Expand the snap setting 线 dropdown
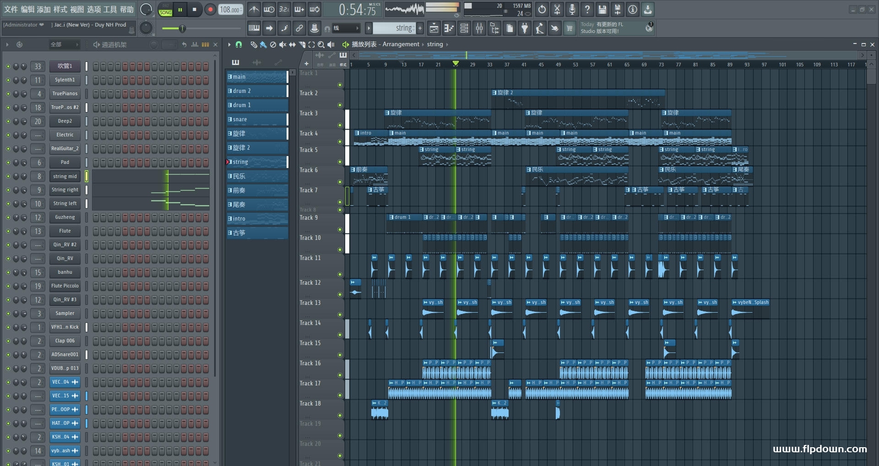This screenshot has width=879, height=466. (x=346, y=28)
